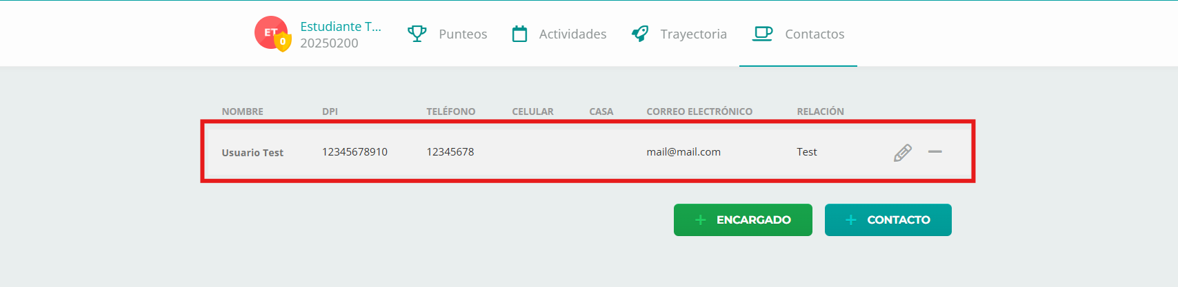Screen dimensions: 1178x287
Task: Click the rocket icon beside Trayectoria
Action: [x=640, y=34]
